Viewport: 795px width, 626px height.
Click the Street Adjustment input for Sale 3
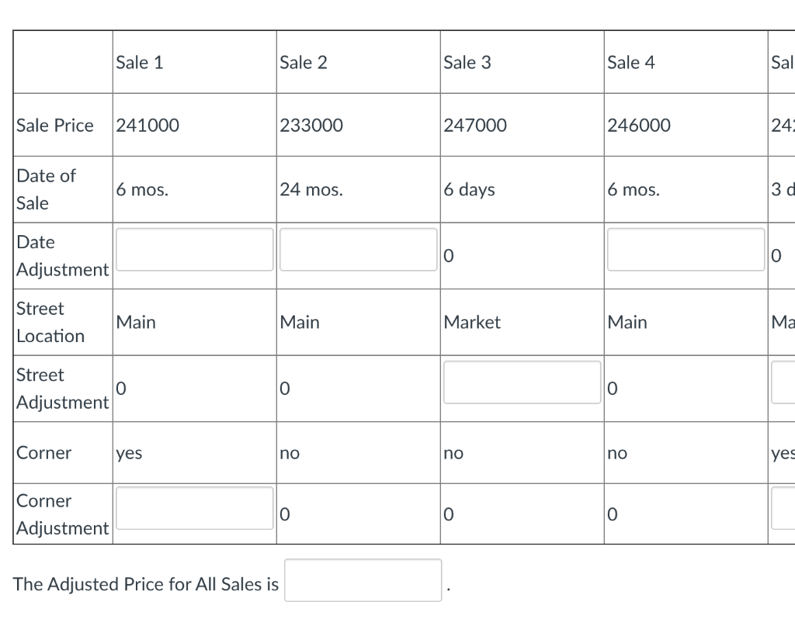522,383
